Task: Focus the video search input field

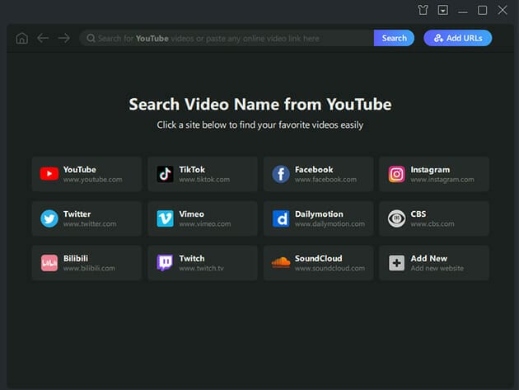Action: [x=231, y=38]
